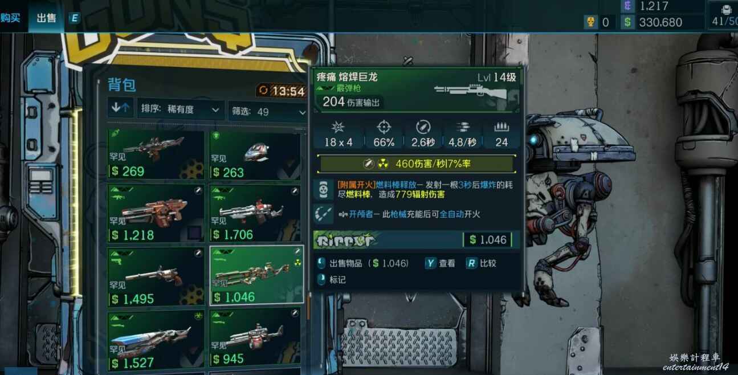Switch to the 购买 tab
Viewport: 738px width, 375px height.
pyautogui.click(x=10, y=18)
